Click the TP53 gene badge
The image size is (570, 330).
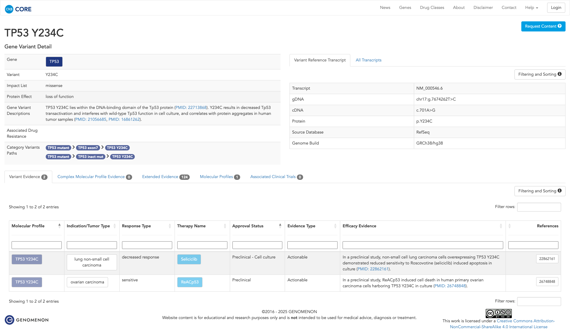pos(54,62)
